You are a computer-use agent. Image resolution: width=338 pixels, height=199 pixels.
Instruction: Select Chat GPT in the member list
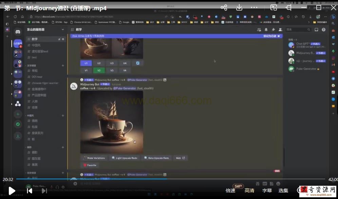(x=307, y=45)
